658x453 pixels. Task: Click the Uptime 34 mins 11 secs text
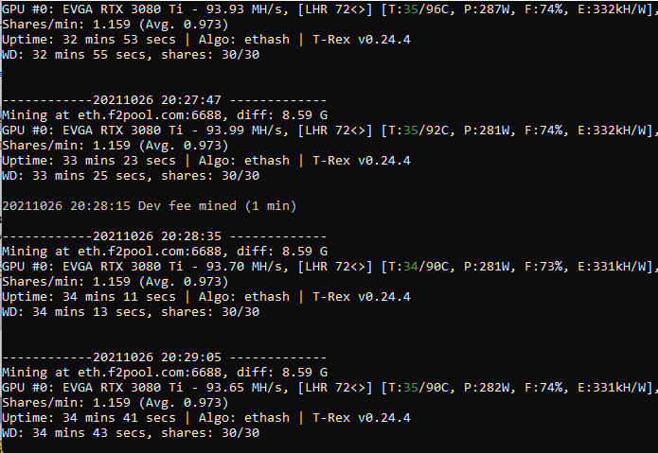tap(89, 297)
